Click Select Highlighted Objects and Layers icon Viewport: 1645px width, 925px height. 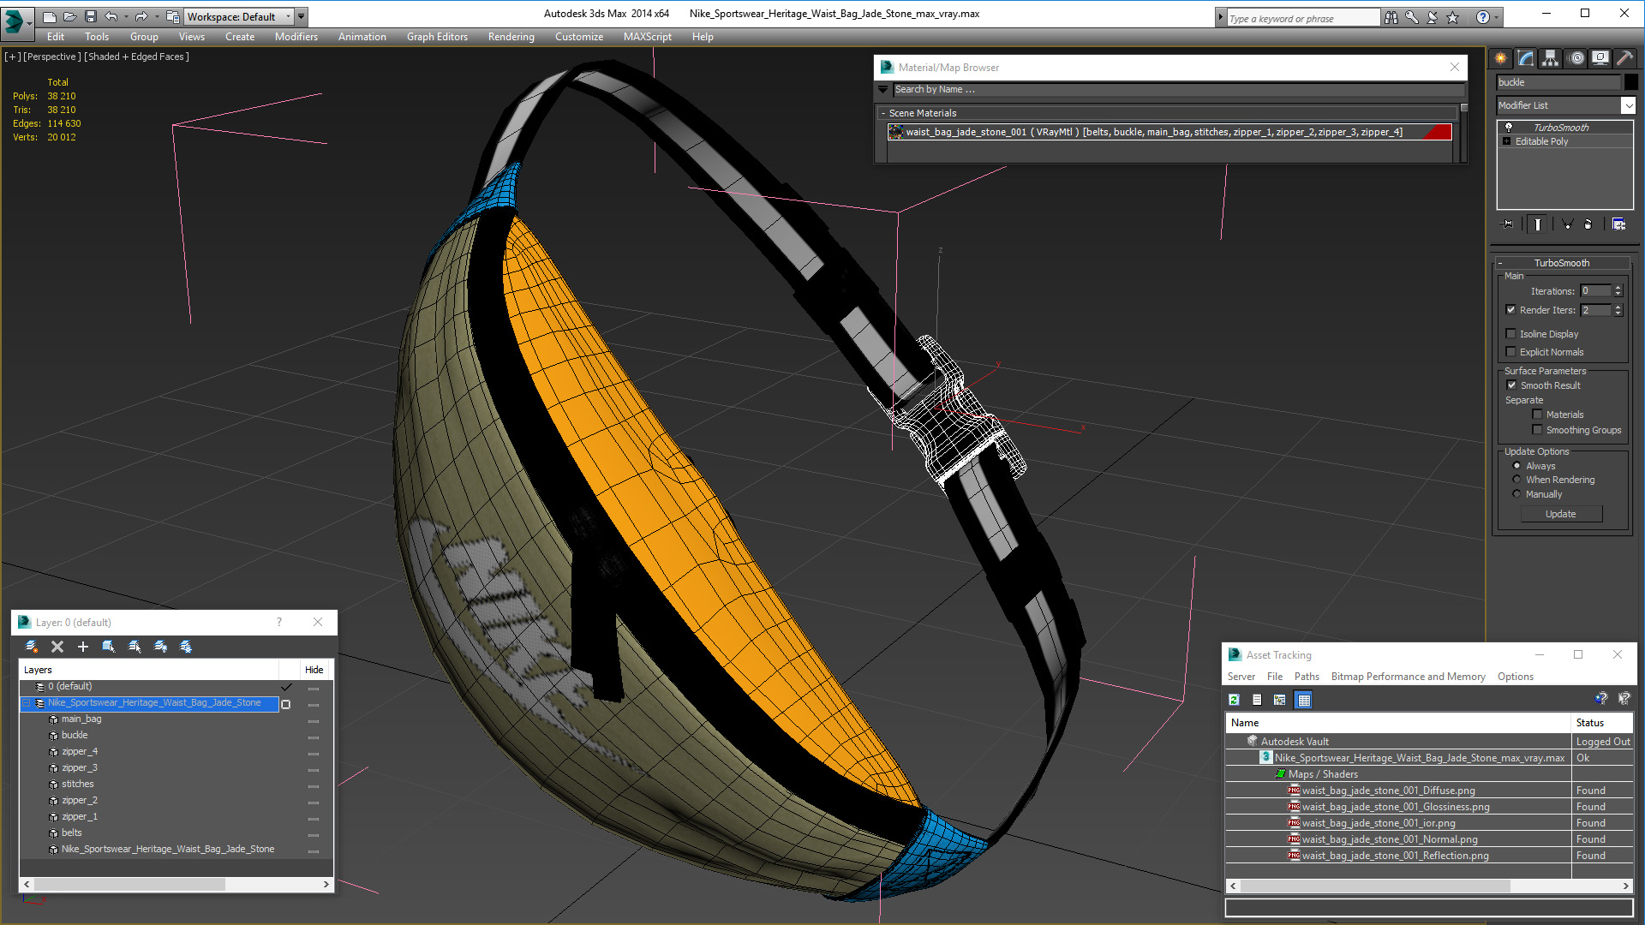[x=109, y=647]
